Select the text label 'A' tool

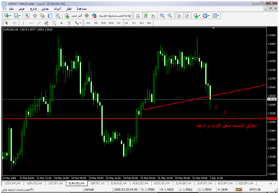click(x=61, y=23)
